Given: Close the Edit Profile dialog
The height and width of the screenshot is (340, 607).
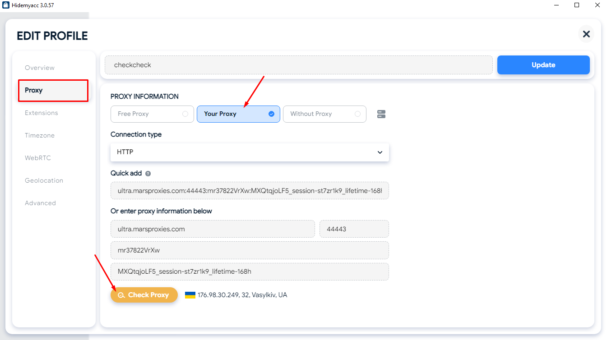Looking at the screenshot, I should 586,34.
